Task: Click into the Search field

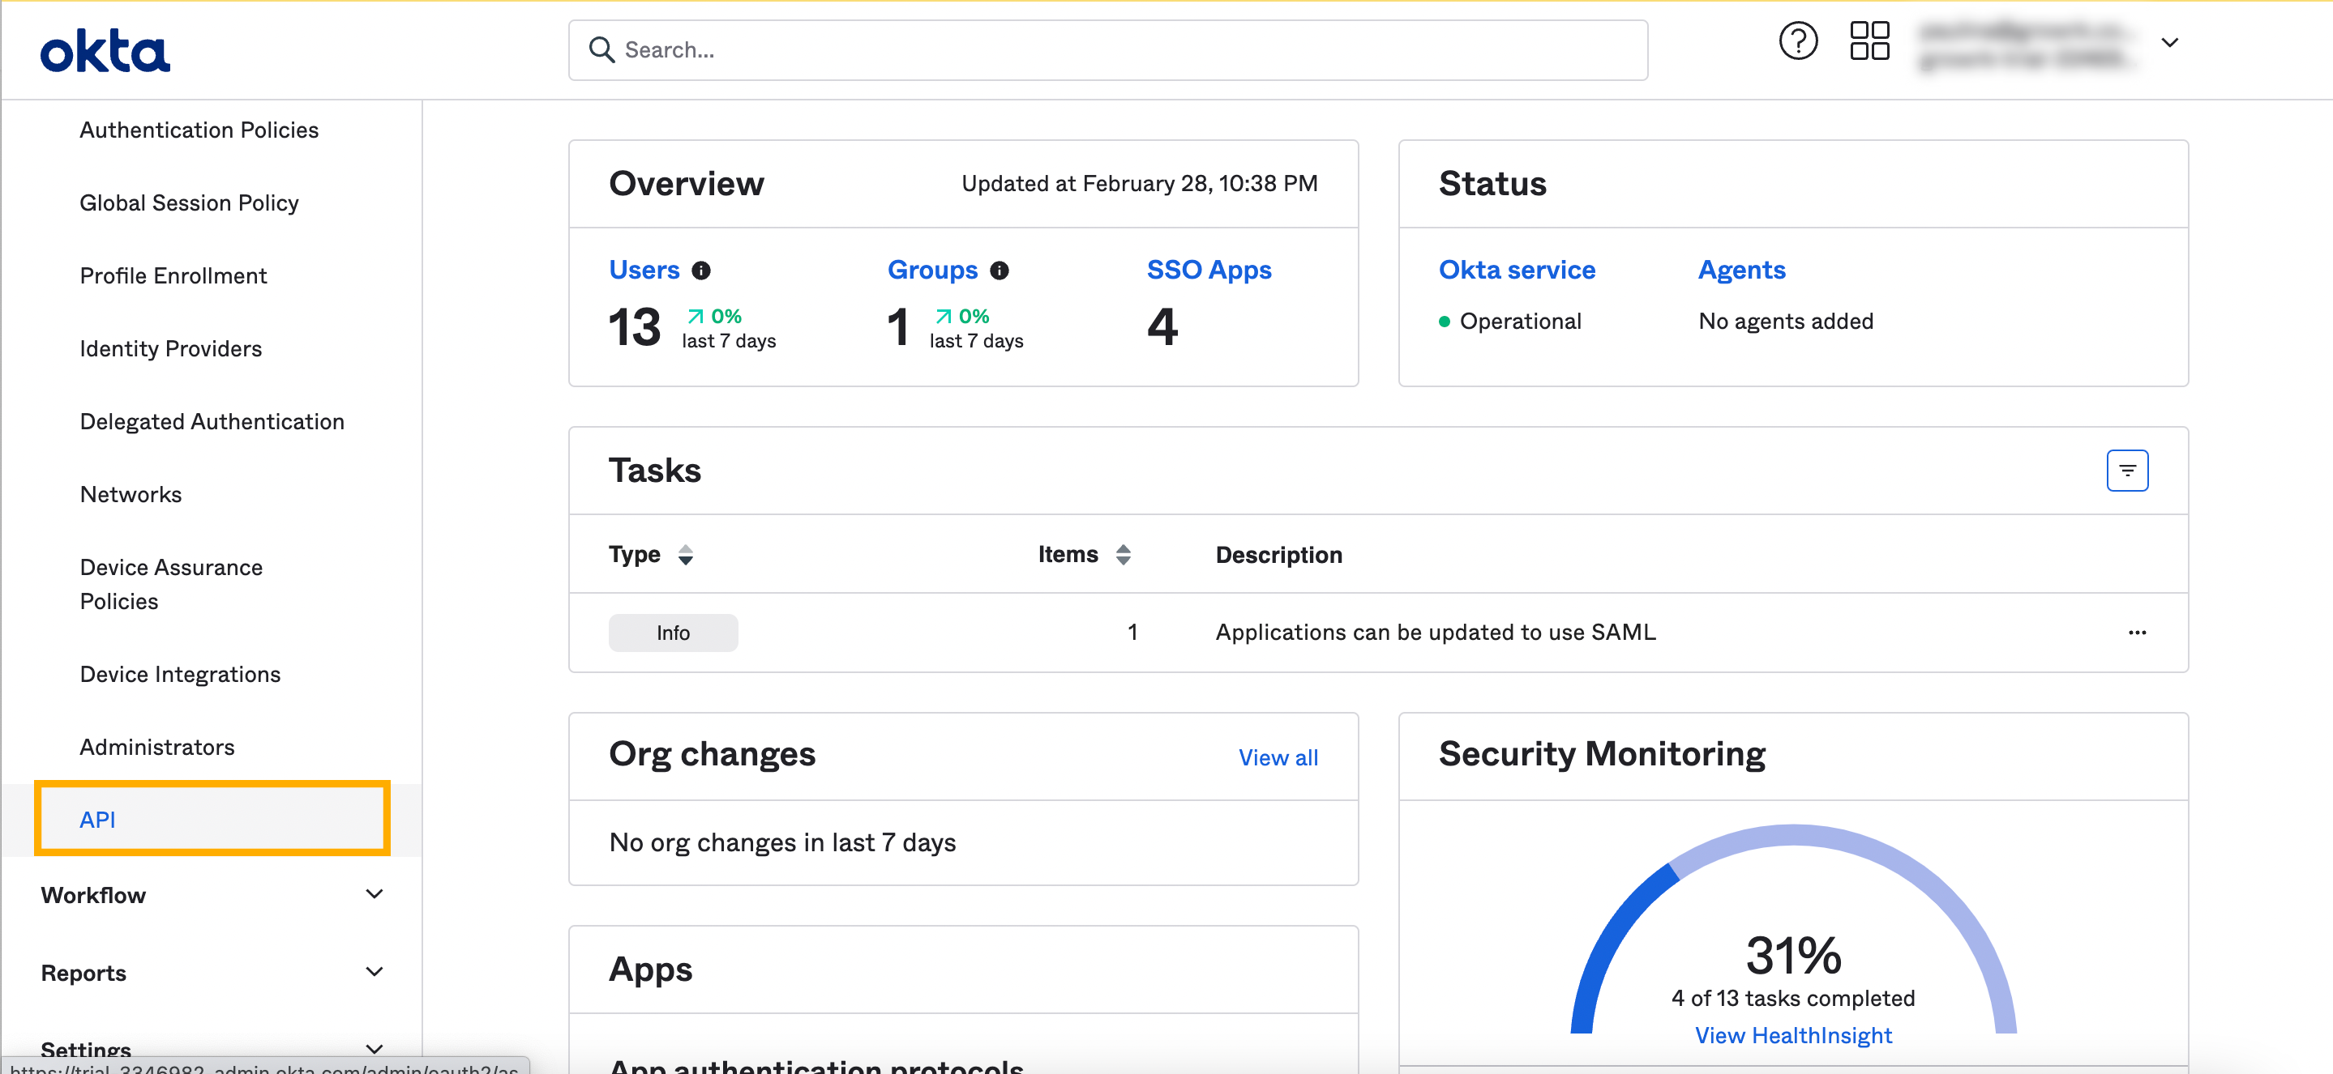Action: [x=1107, y=51]
